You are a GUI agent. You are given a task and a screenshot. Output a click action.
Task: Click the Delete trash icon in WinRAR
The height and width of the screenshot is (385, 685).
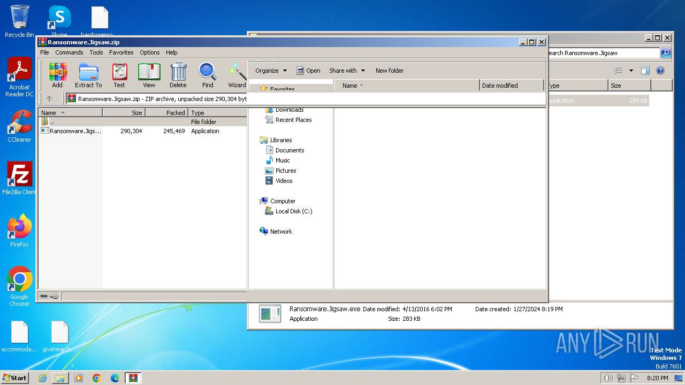178,75
